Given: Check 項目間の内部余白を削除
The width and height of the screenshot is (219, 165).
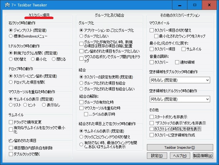Looking at the screenshot, I should 11,148.
